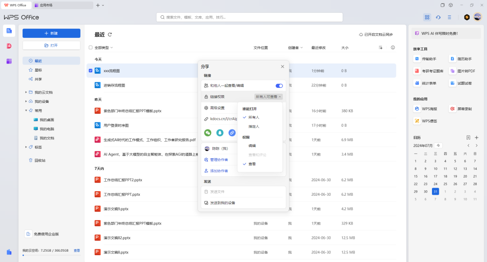The width and height of the screenshot is (487, 262).
Task: Open the user profile avatar
Action: point(478,17)
